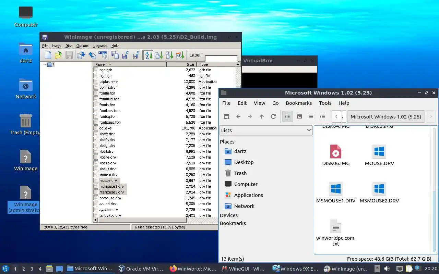Sort by Name column header in WinImage

[129, 64]
